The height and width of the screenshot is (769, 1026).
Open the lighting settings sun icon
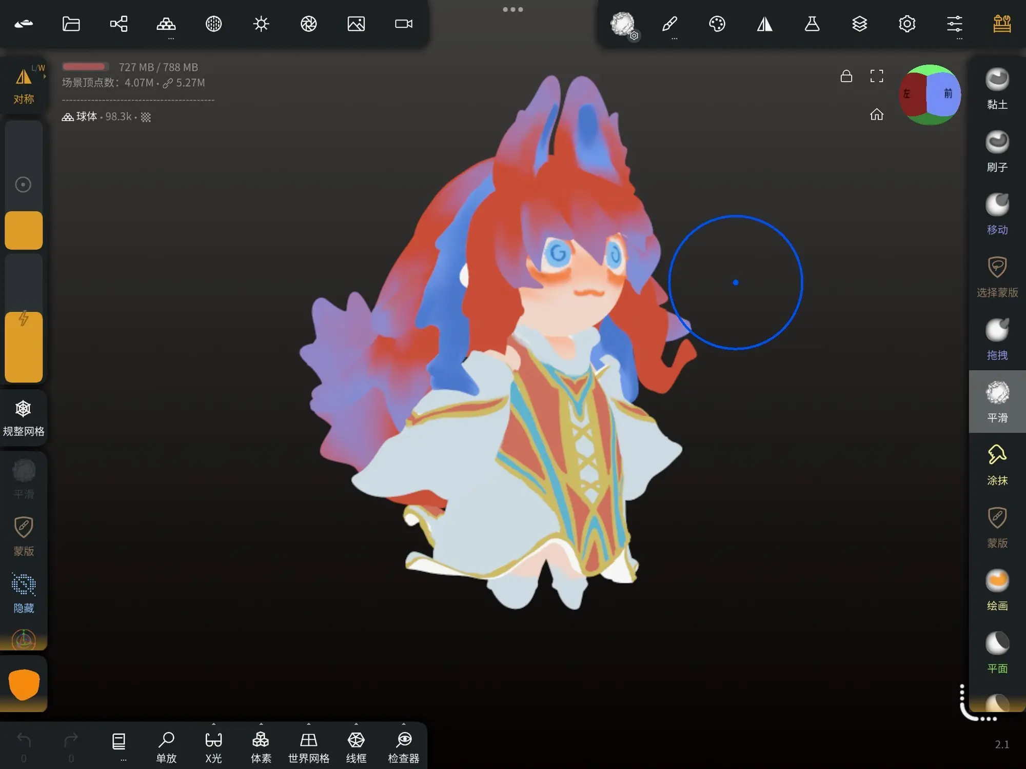point(261,24)
